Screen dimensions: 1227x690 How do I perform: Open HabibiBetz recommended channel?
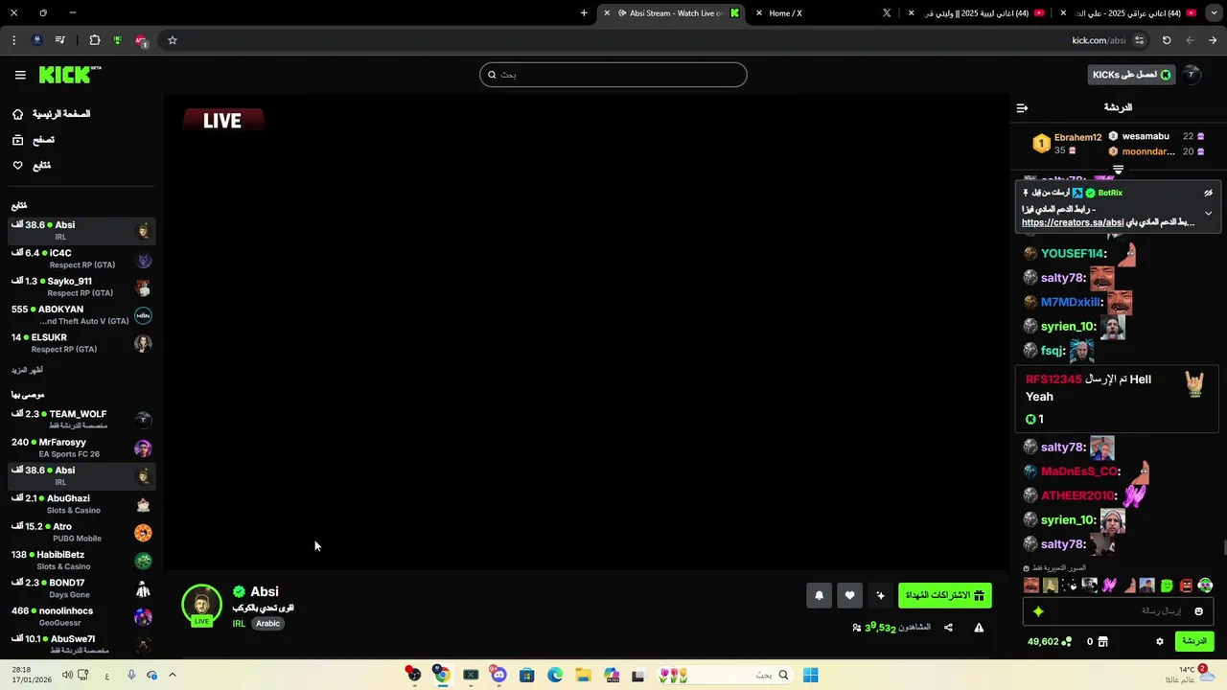[81, 560]
